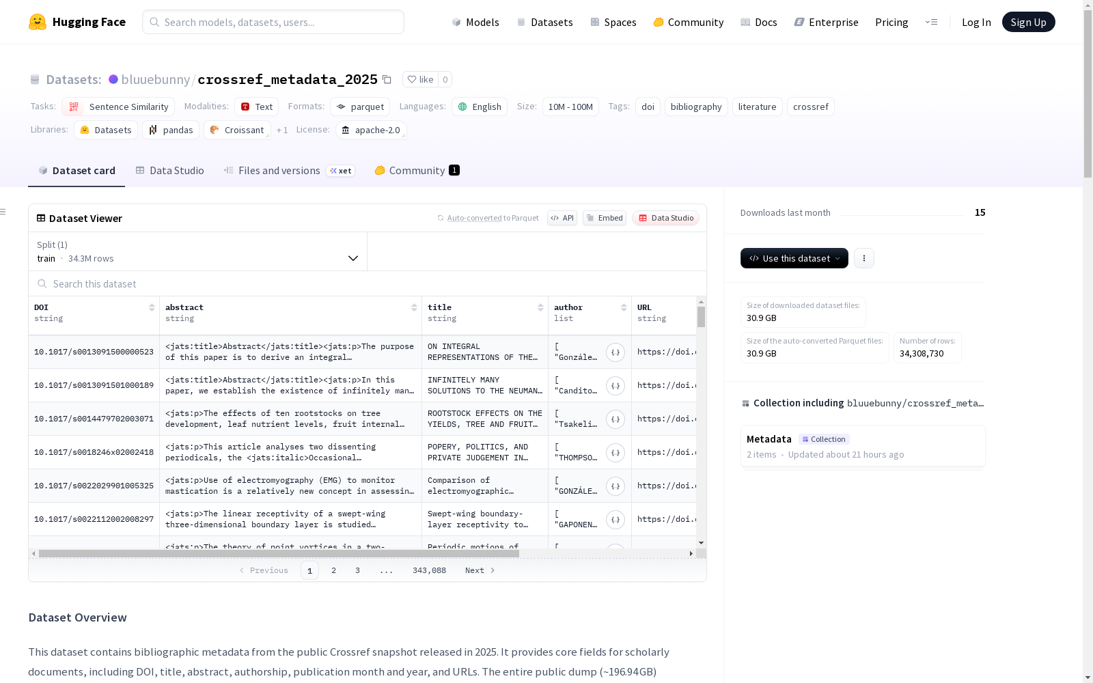The height and width of the screenshot is (683, 1093).
Task: Expand the author list in the s0018246x02002418 row
Action: (615, 453)
